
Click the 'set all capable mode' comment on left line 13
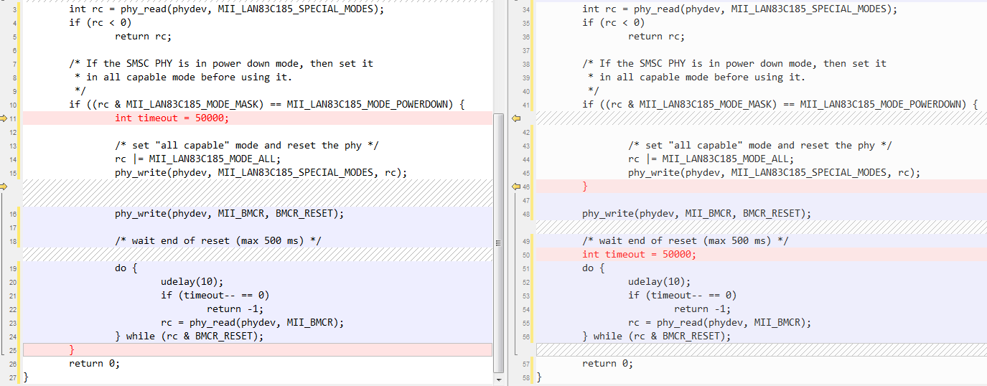(x=246, y=146)
